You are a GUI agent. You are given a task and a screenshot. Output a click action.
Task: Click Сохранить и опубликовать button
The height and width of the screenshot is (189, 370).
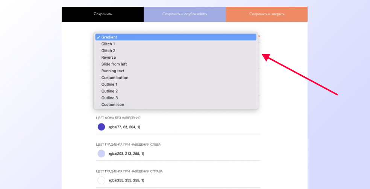[x=185, y=14]
